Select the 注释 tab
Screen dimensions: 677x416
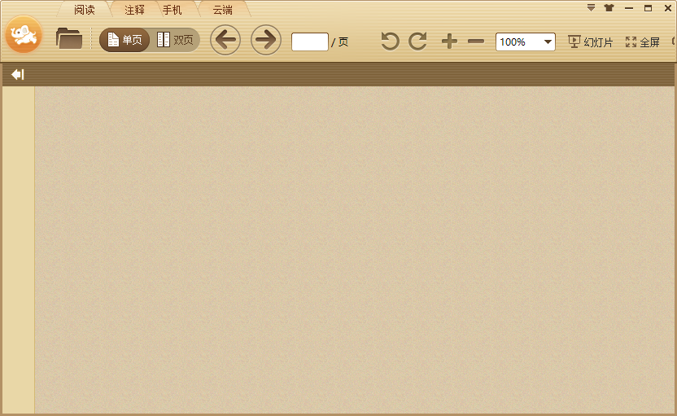tap(135, 10)
